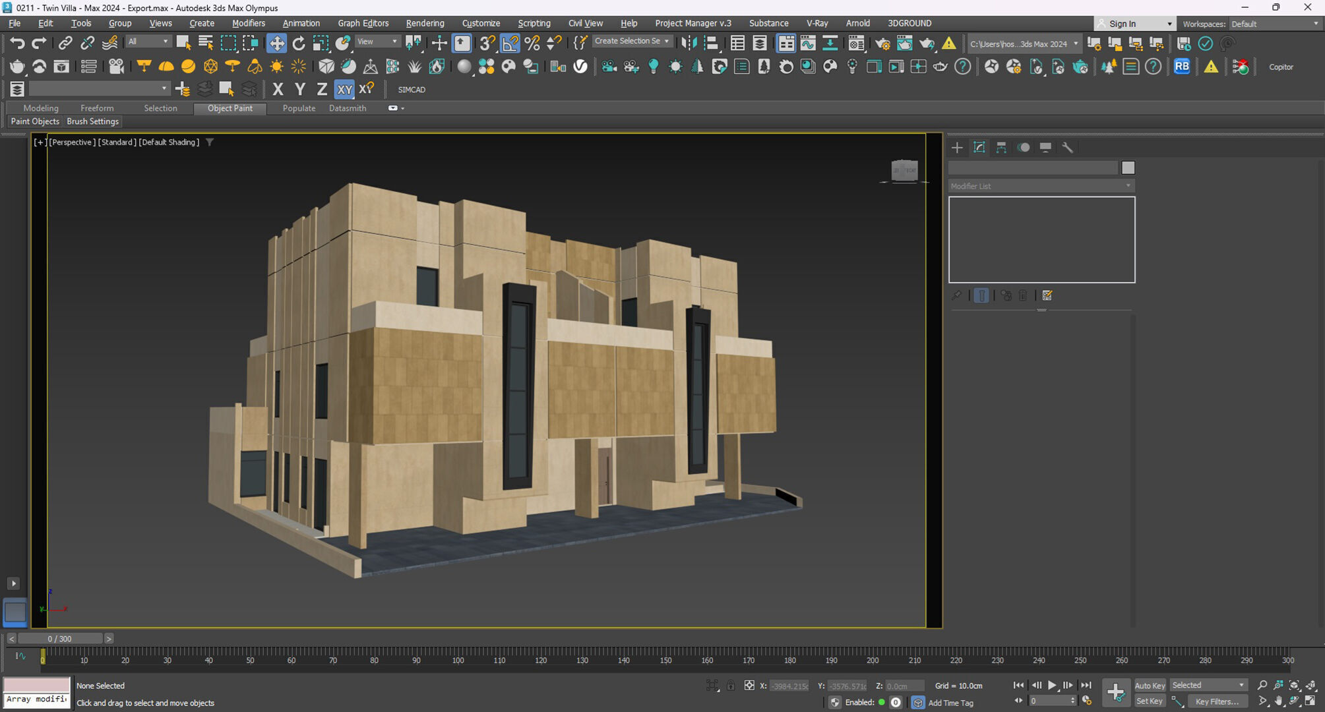1325x712 pixels.
Task: Click the Zoom Extents Selected icon
Action: [1295, 686]
